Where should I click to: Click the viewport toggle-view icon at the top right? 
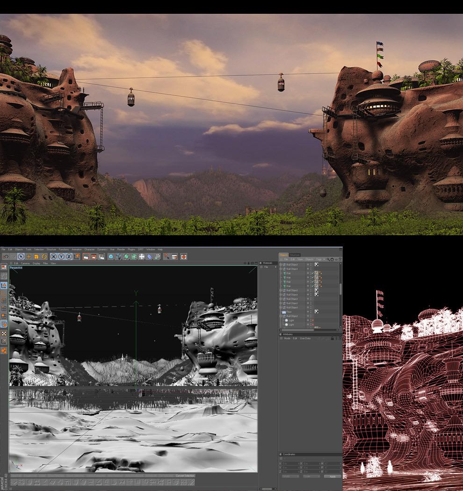(256, 263)
